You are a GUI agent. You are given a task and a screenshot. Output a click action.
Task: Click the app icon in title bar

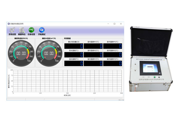point(9,24)
